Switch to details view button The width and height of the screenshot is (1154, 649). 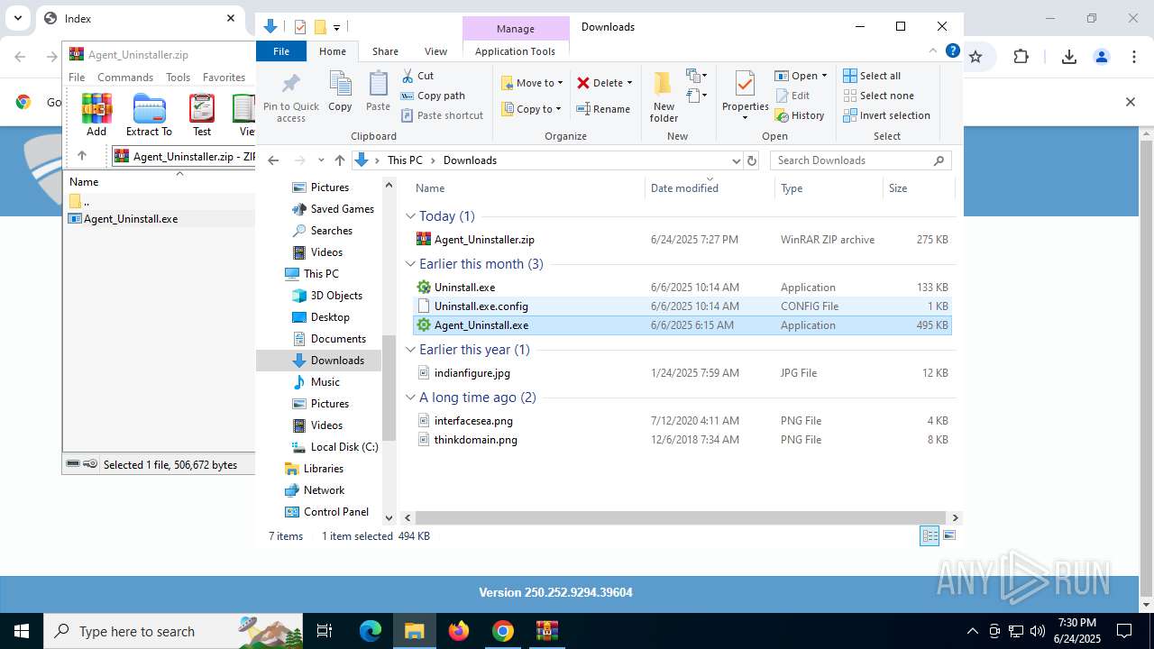coord(930,535)
